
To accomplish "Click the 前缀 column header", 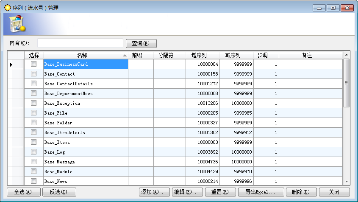I will pyautogui.click(x=141, y=55).
